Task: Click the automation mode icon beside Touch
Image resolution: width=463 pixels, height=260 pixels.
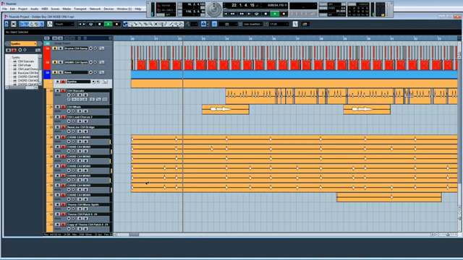Action: click(50, 24)
